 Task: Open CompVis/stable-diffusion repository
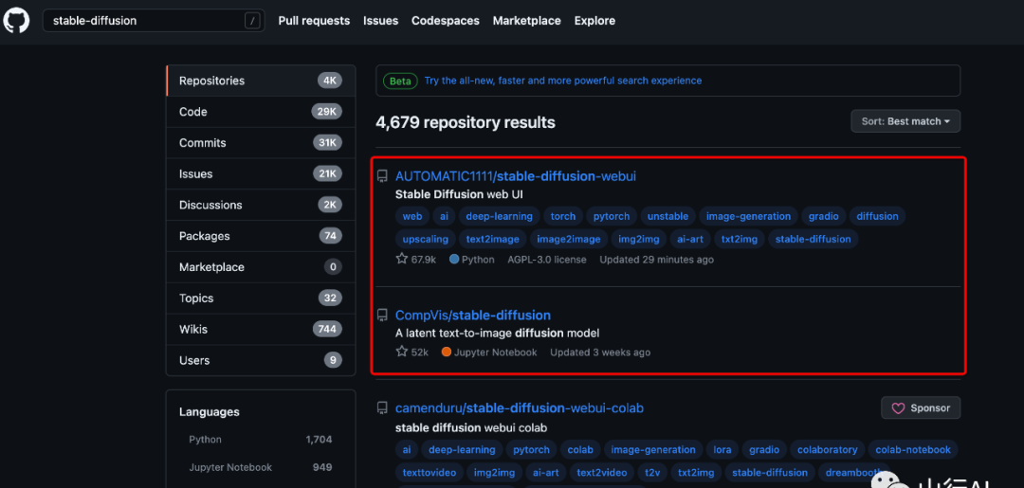473,316
